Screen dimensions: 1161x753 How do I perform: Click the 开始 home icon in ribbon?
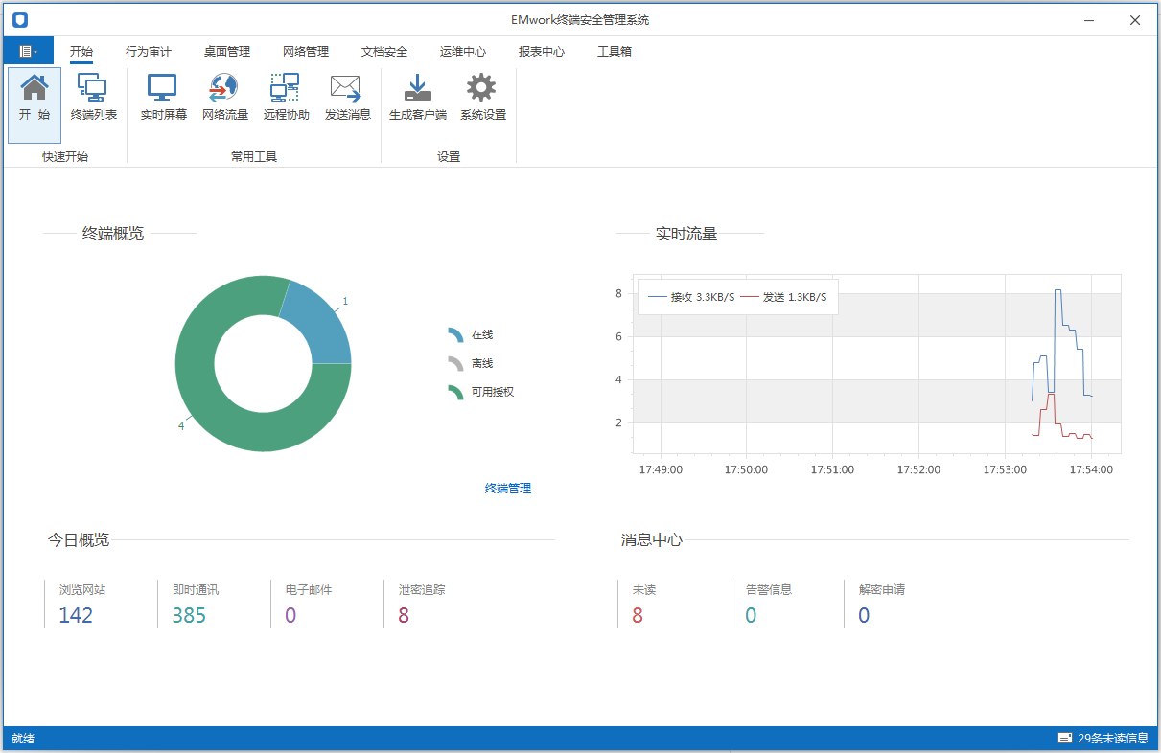[x=35, y=103]
